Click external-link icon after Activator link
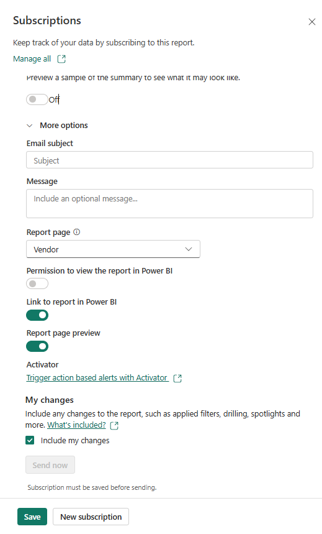The image size is (322, 534). [177, 379]
